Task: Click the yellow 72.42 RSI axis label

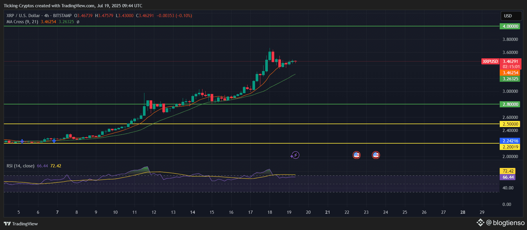Action: 508,171
